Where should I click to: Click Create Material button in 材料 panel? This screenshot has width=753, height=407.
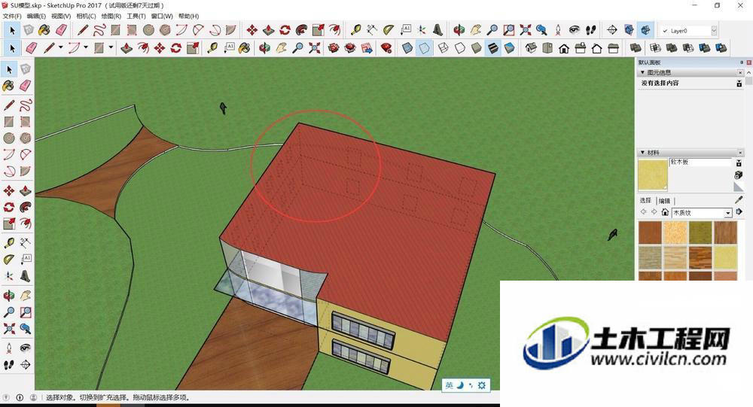point(739,175)
